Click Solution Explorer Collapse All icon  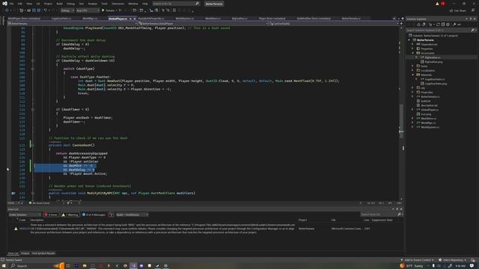[442, 25]
